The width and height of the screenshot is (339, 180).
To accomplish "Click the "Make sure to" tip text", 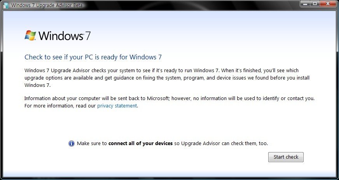I will pos(92,143).
